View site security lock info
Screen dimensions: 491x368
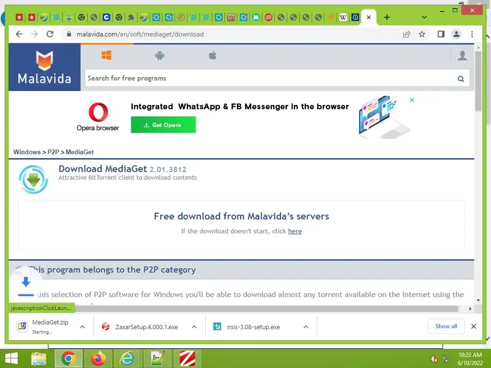pos(69,34)
